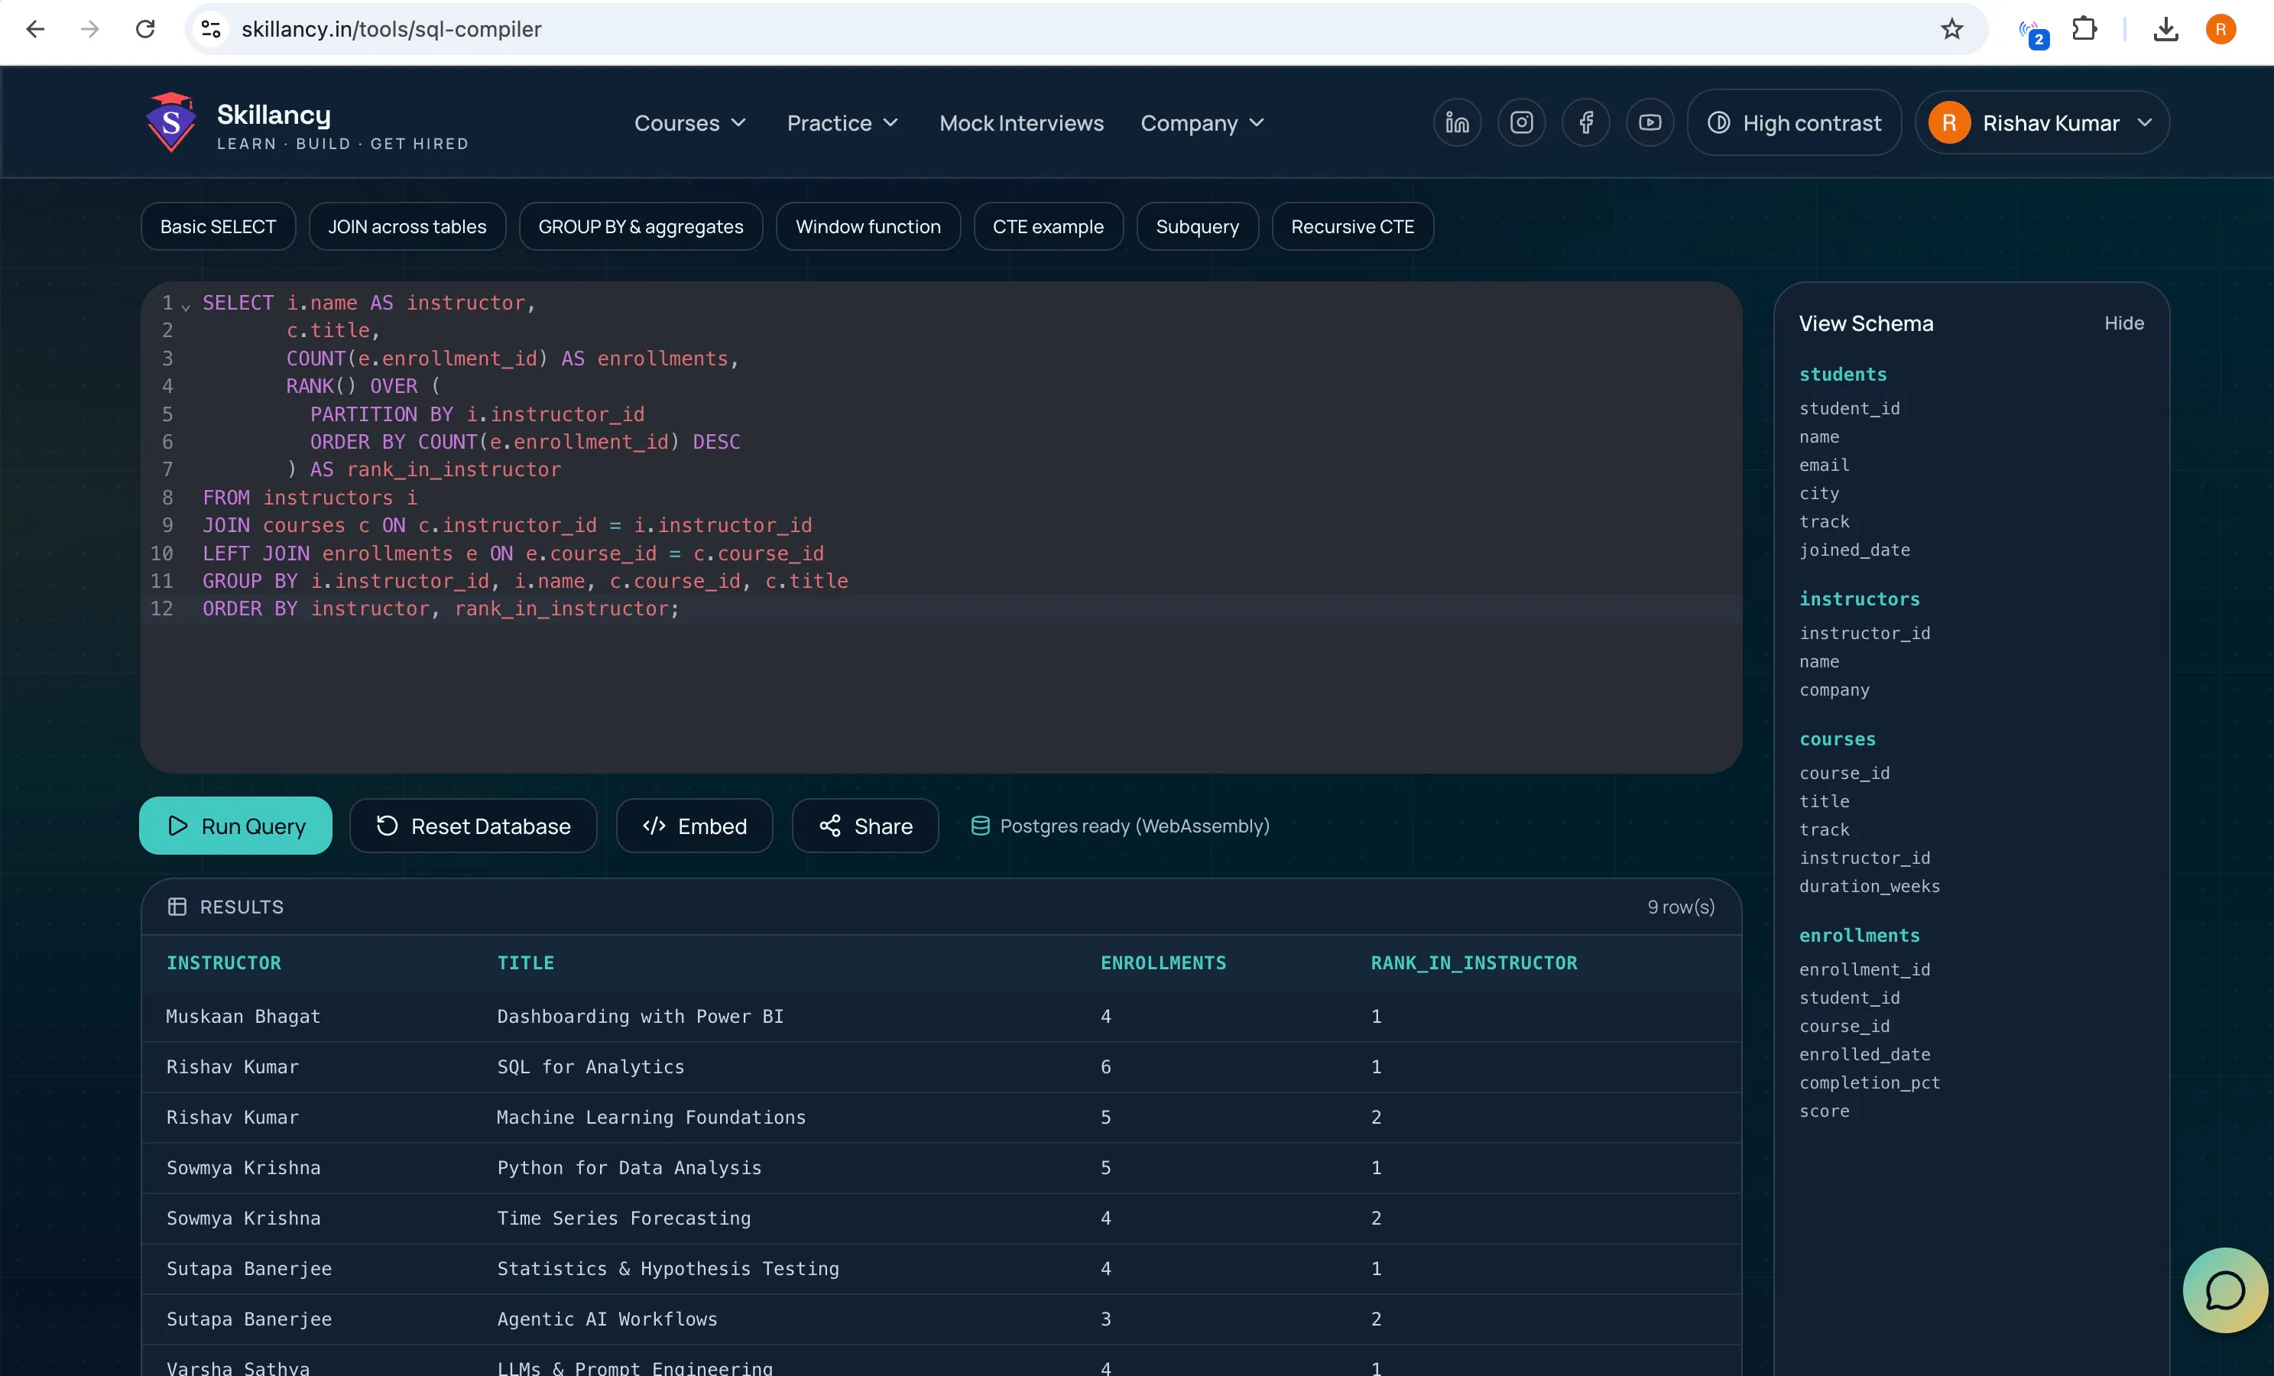Screen dimensions: 2274x1376
Task: Load the Window function example
Action: point(868,227)
